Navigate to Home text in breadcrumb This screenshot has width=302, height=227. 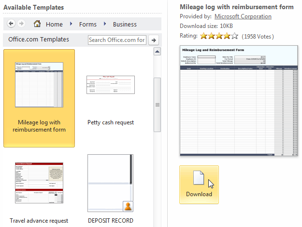coord(54,24)
